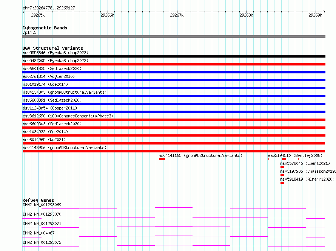Open nsv1019174 (Coe2014) variant label

click(x=45, y=84)
